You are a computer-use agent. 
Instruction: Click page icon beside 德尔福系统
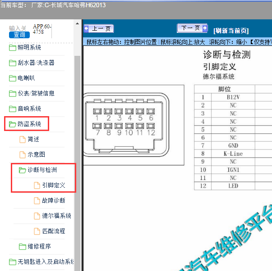click(x=37, y=216)
